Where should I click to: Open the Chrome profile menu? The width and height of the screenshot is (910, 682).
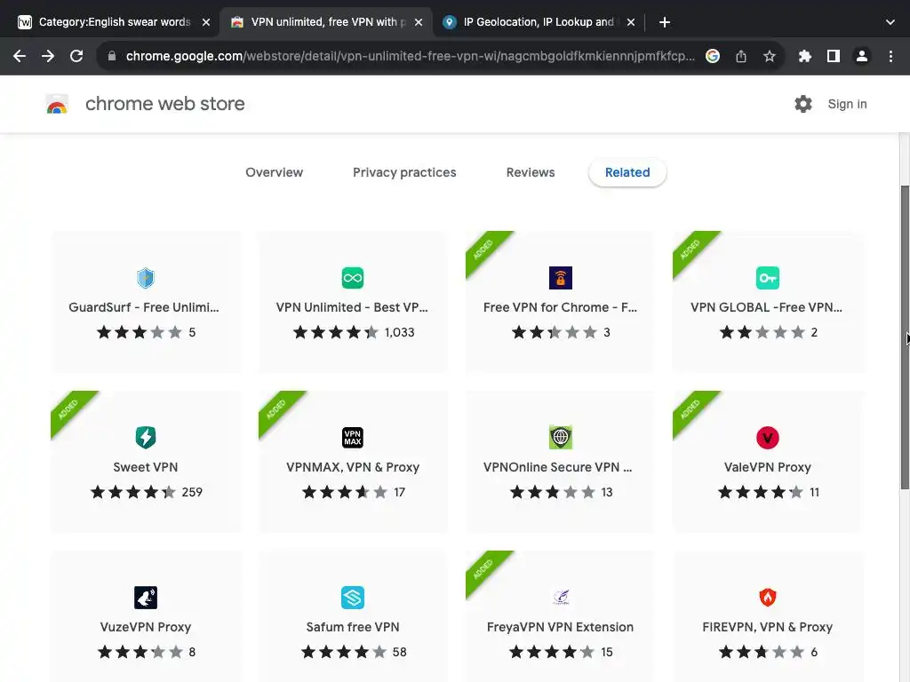click(x=862, y=56)
